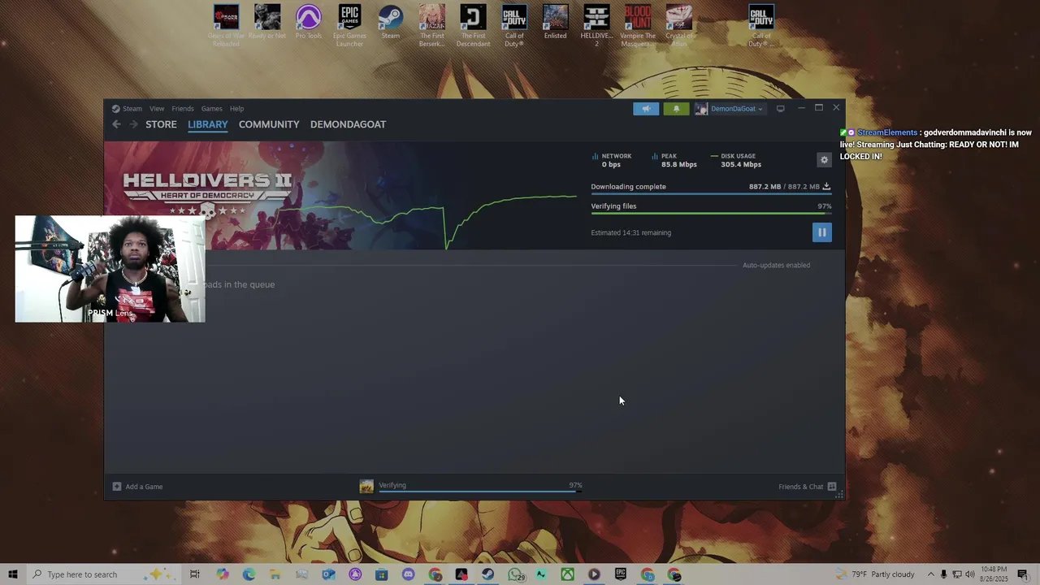Open volume control in system tray

(x=969, y=574)
